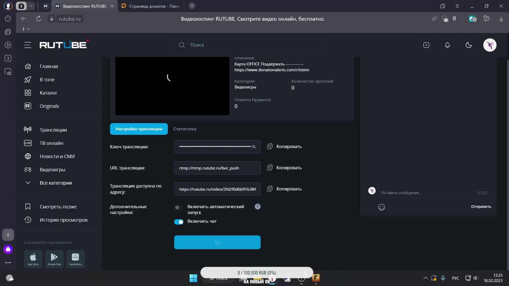509x286 pixels.
Task: Show hidden system tray icons
Action: [425, 278]
